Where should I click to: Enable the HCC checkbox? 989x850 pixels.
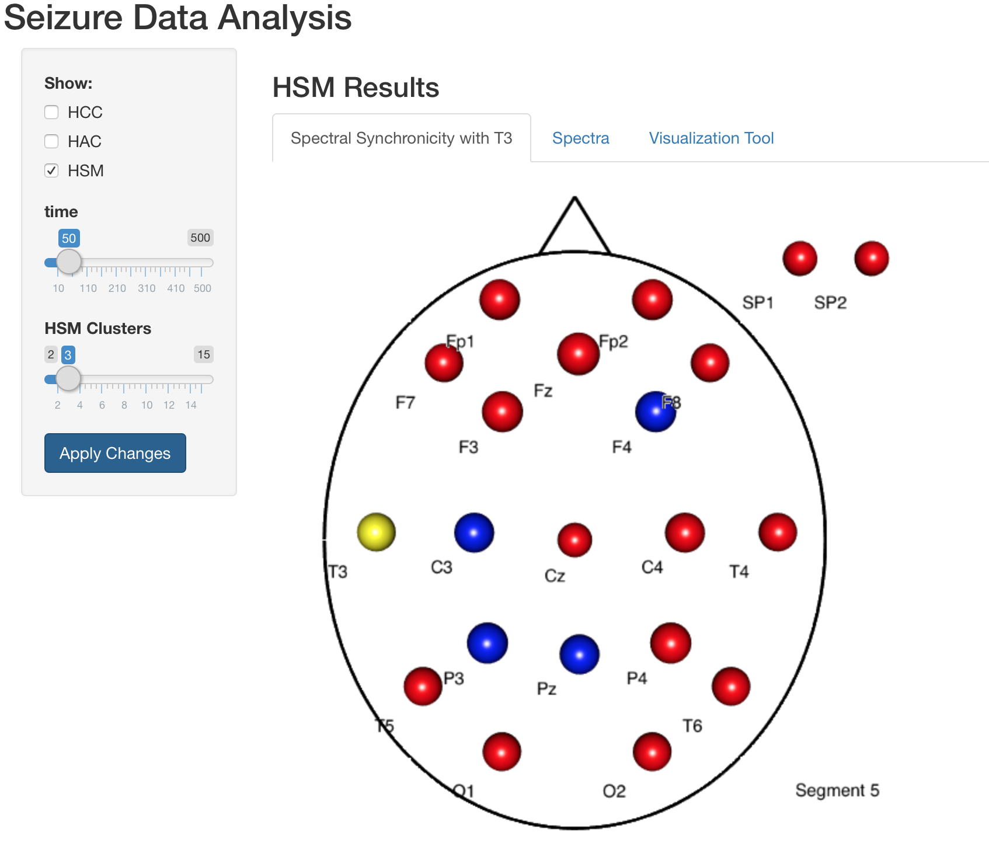(52, 112)
